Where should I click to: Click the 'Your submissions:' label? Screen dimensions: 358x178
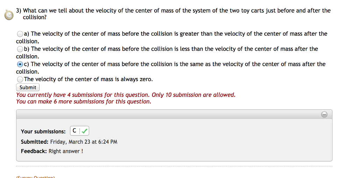pos(43,131)
